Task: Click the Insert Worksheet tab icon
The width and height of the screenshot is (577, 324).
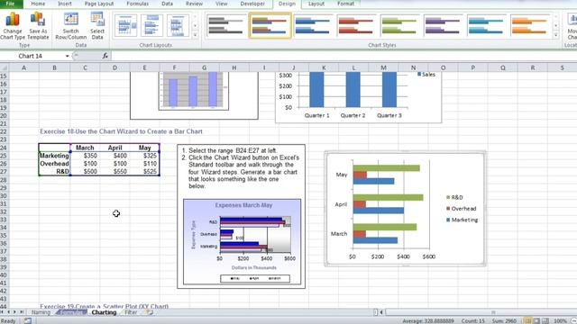Action: (149, 312)
